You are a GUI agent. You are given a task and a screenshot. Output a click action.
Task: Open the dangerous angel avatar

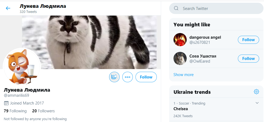point(180,40)
